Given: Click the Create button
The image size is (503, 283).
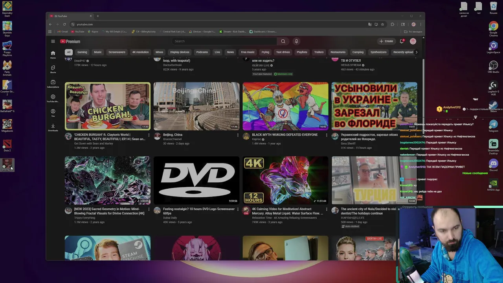Looking at the screenshot, I should click(386, 41).
